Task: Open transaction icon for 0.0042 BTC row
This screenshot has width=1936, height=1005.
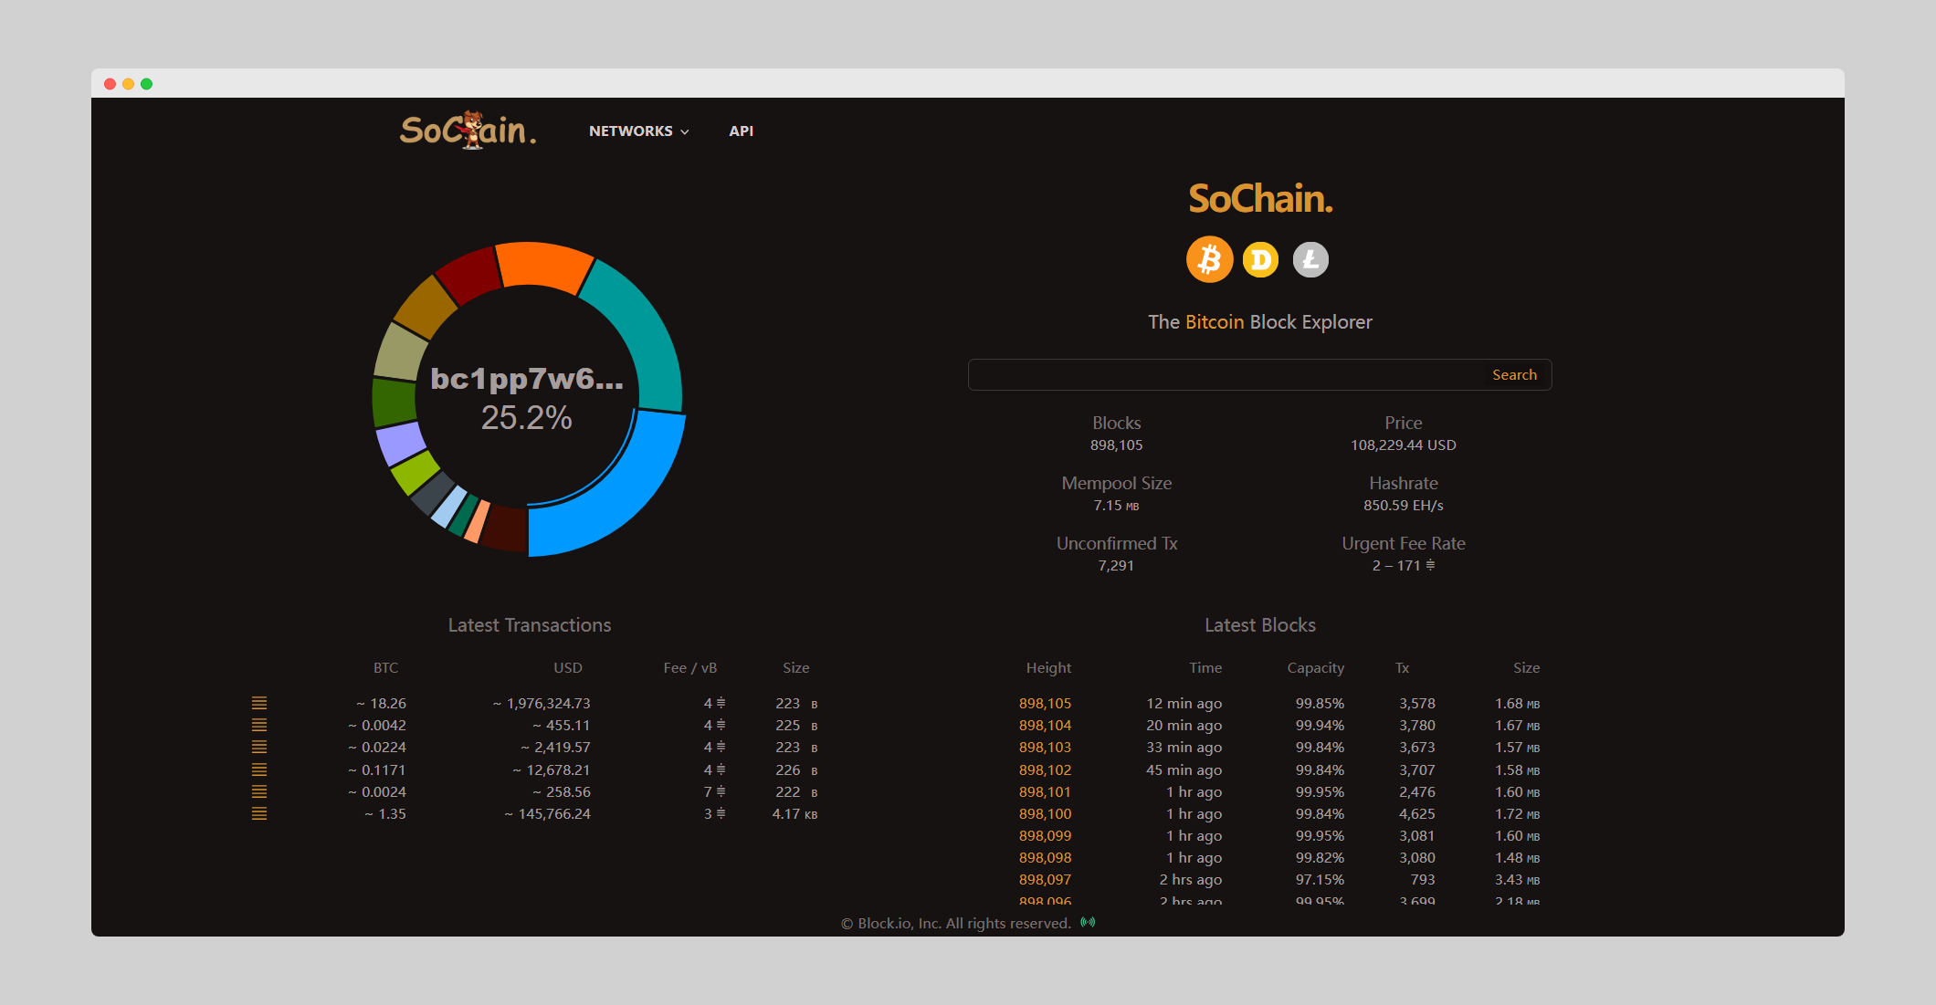Action: click(259, 725)
